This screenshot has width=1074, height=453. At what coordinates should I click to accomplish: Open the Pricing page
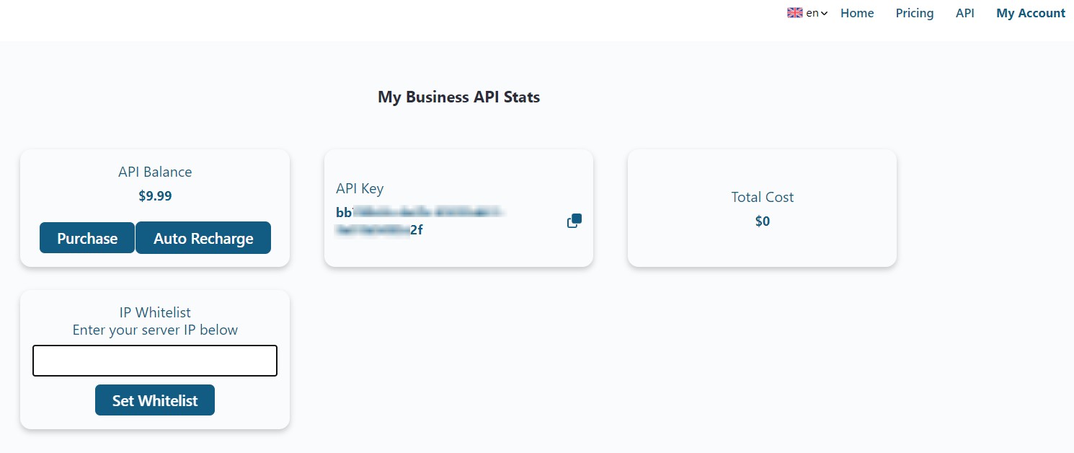pyautogui.click(x=914, y=13)
